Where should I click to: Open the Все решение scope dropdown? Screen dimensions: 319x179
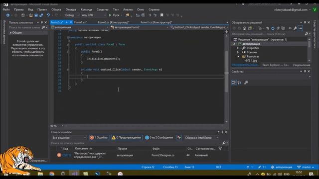point(69,138)
